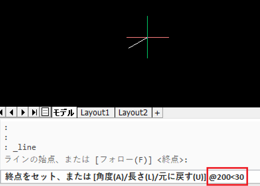Click the white line in the drawing area
This screenshot has height=186, width=260.
[x=138, y=43]
